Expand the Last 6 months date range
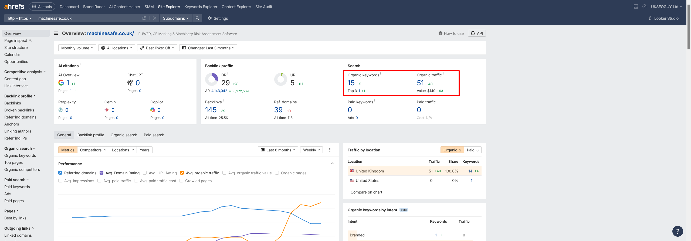This screenshot has height=241, width=691. (x=278, y=150)
